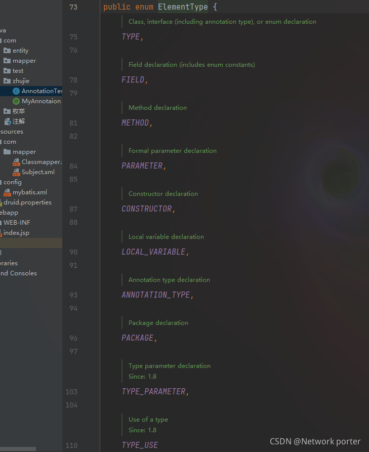The height and width of the screenshot is (452, 369).
Task: Click the Subject.xml file icon
Action: click(x=16, y=172)
